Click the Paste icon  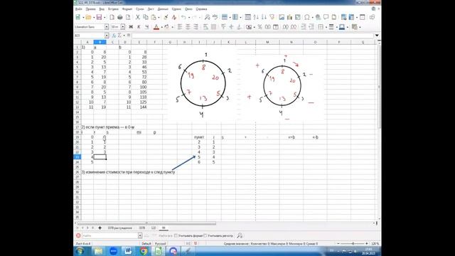pyautogui.click(x=154, y=17)
